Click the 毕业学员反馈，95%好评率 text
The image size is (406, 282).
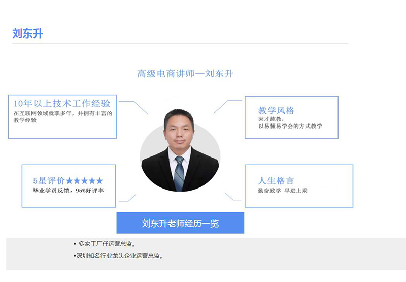[x=68, y=191]
